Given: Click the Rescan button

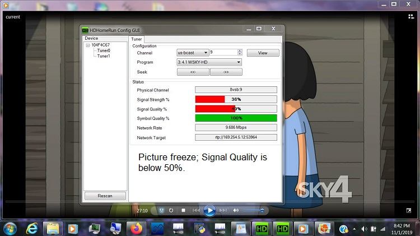Looking at the screenshot, I should coord(105,196).
